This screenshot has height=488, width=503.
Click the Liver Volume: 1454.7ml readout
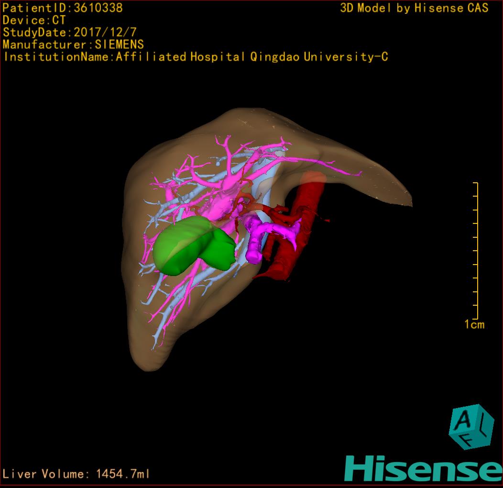(x=76, y=474)
